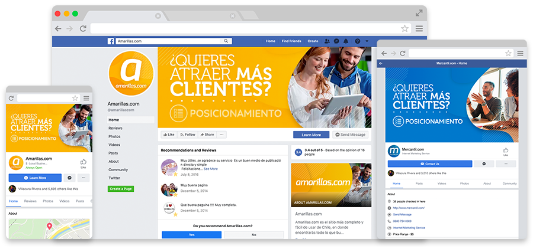
Task: Open Photos in the main page's left sidebar
Action: [x=114, y=136]
